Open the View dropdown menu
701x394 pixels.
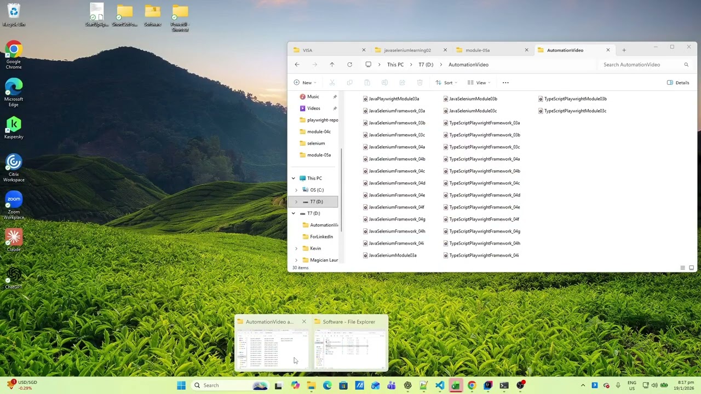click(x=479, y=83)
